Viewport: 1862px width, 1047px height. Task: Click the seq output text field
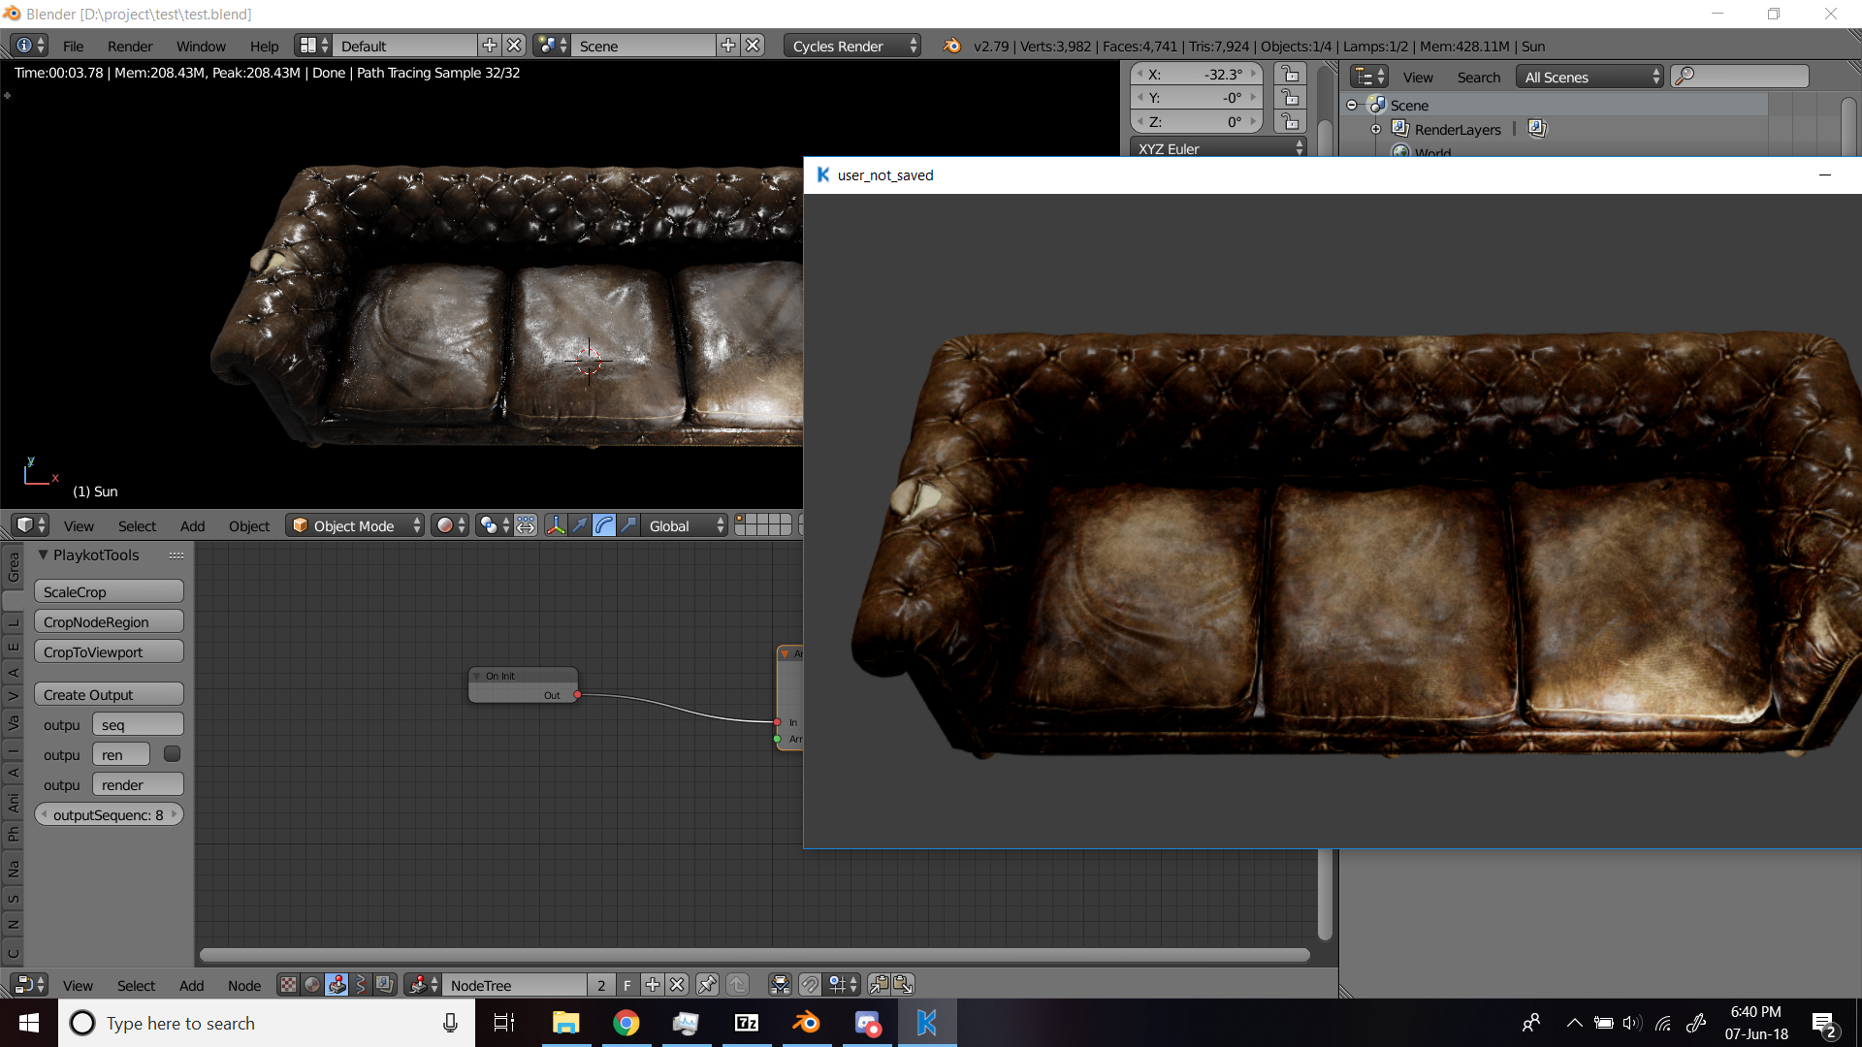click(138, 724)
